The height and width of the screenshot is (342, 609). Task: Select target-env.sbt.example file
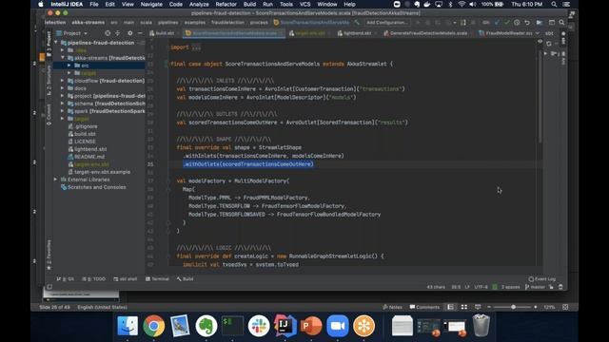tap(99, 172)
